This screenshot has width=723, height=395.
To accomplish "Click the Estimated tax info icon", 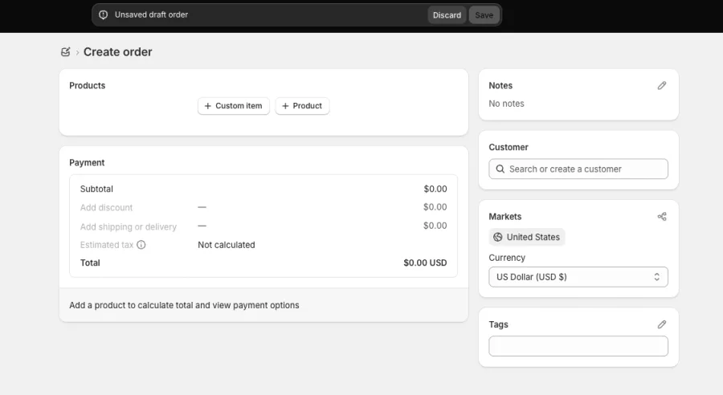I will click(x=141, y=245).
